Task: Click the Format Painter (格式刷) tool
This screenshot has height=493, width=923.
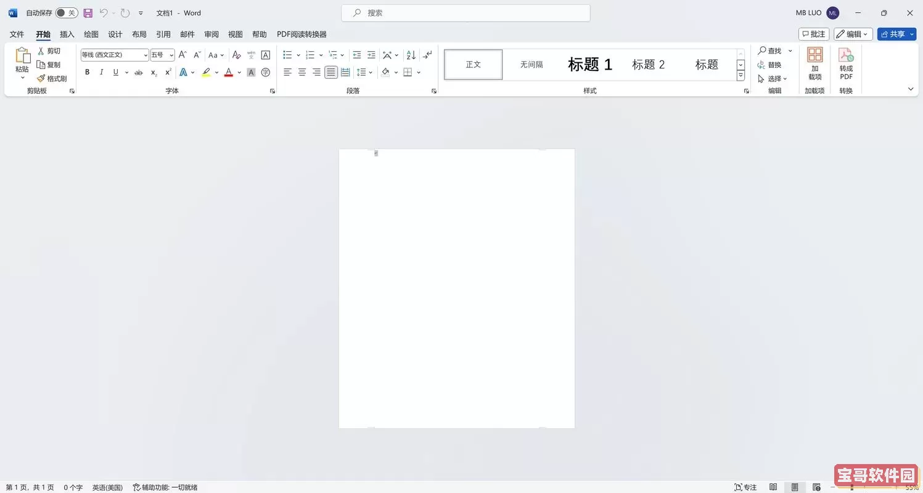Action: tap(52, 78)
